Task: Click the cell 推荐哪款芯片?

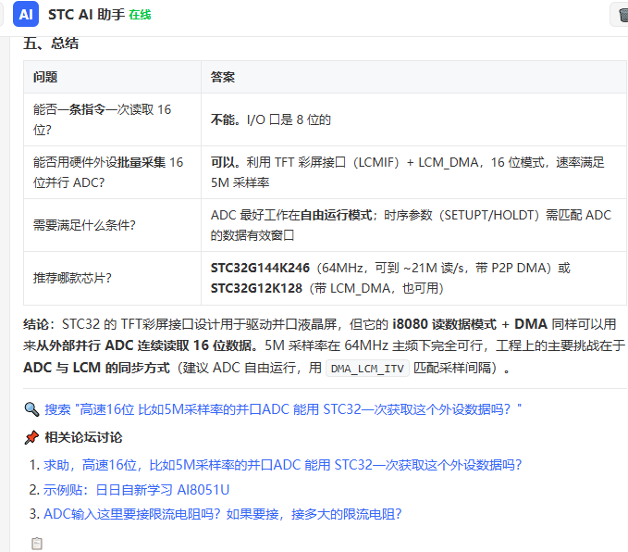Action: click(x=112, y=278)
